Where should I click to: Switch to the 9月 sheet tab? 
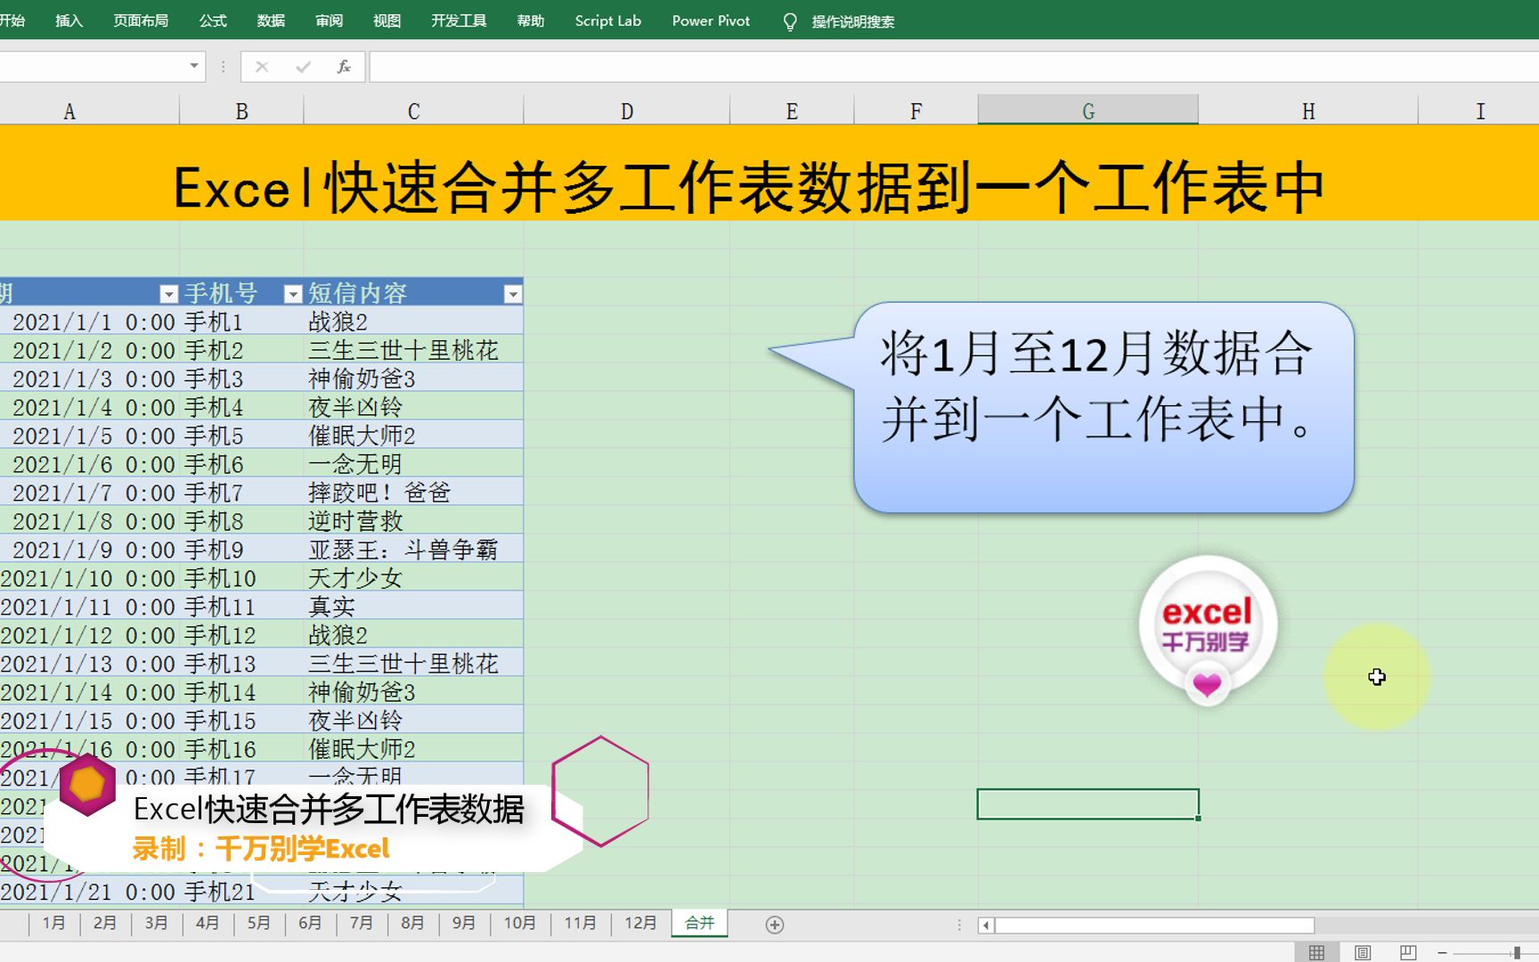point(464,923)
